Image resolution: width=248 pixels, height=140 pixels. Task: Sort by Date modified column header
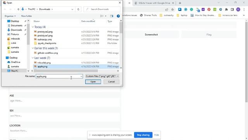(x=88, y=21)
